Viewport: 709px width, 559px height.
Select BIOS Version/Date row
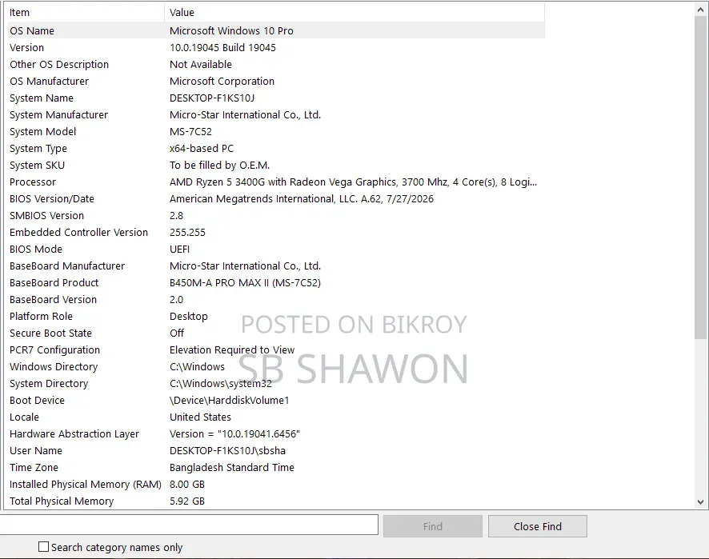click(276, 199)
